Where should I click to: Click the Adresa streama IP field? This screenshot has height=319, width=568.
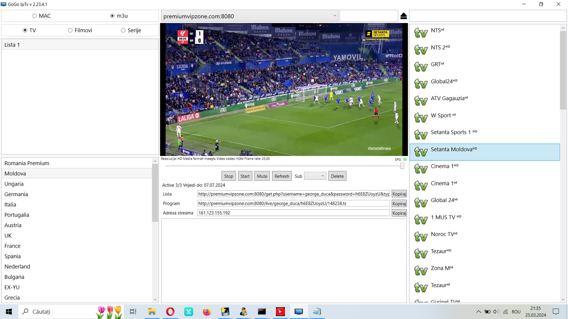[293, 213]
